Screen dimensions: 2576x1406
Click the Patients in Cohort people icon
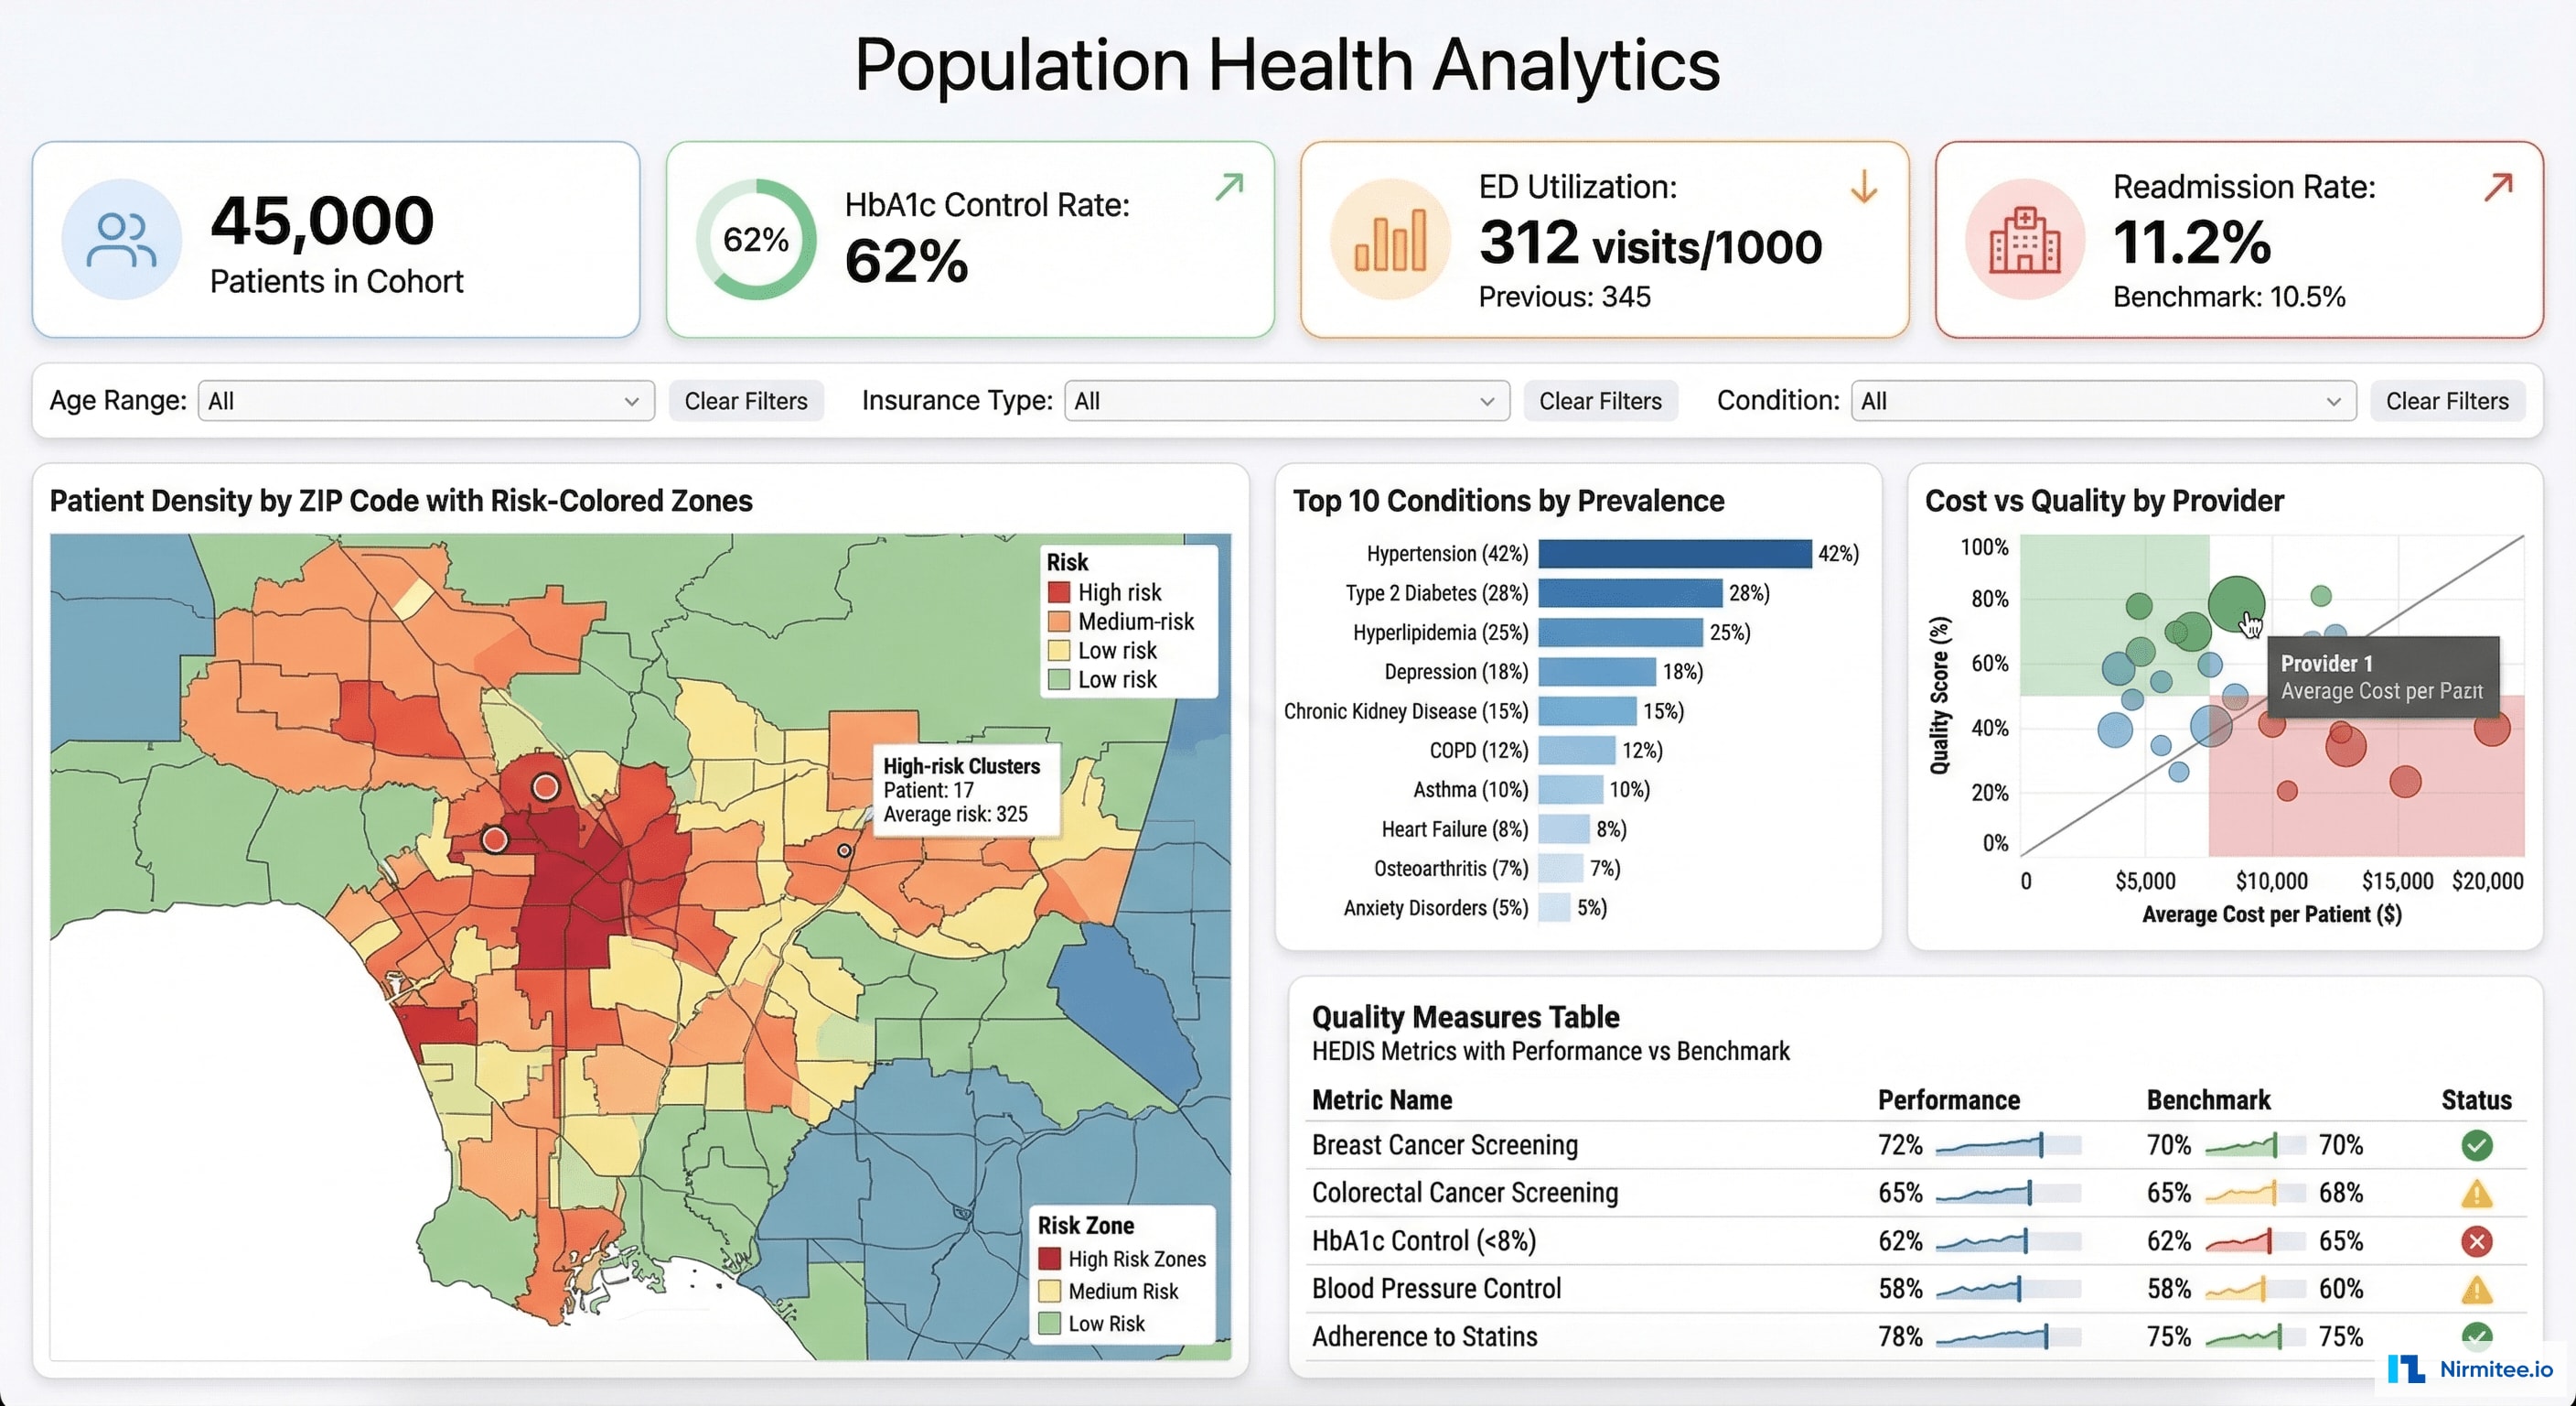120,239
